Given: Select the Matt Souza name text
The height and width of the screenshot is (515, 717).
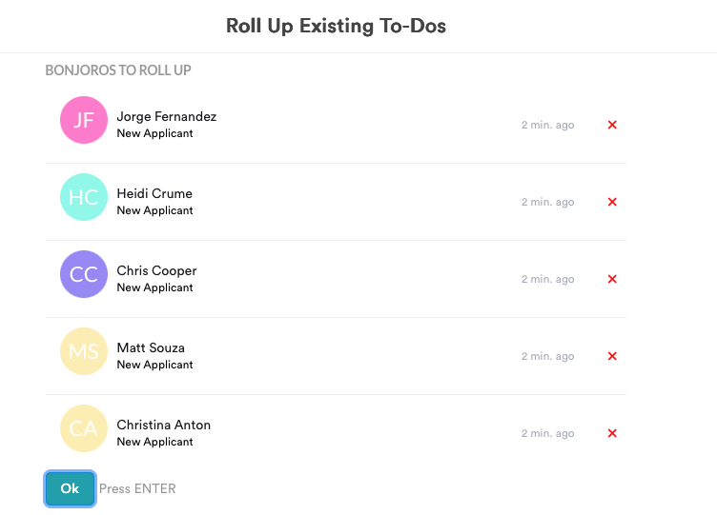Looking at the screenshot, I should [x=151, y=347].
